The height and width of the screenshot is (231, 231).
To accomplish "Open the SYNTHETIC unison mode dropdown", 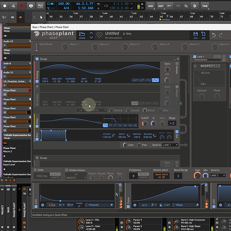I will coord(96,110).
